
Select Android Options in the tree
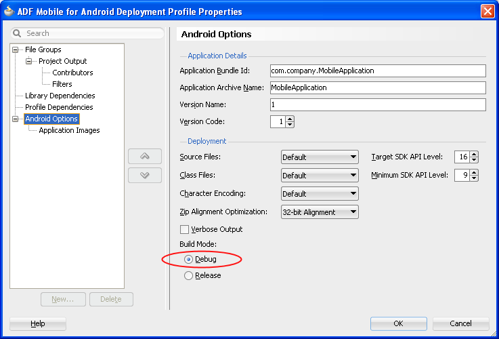[x=51, y=119]
